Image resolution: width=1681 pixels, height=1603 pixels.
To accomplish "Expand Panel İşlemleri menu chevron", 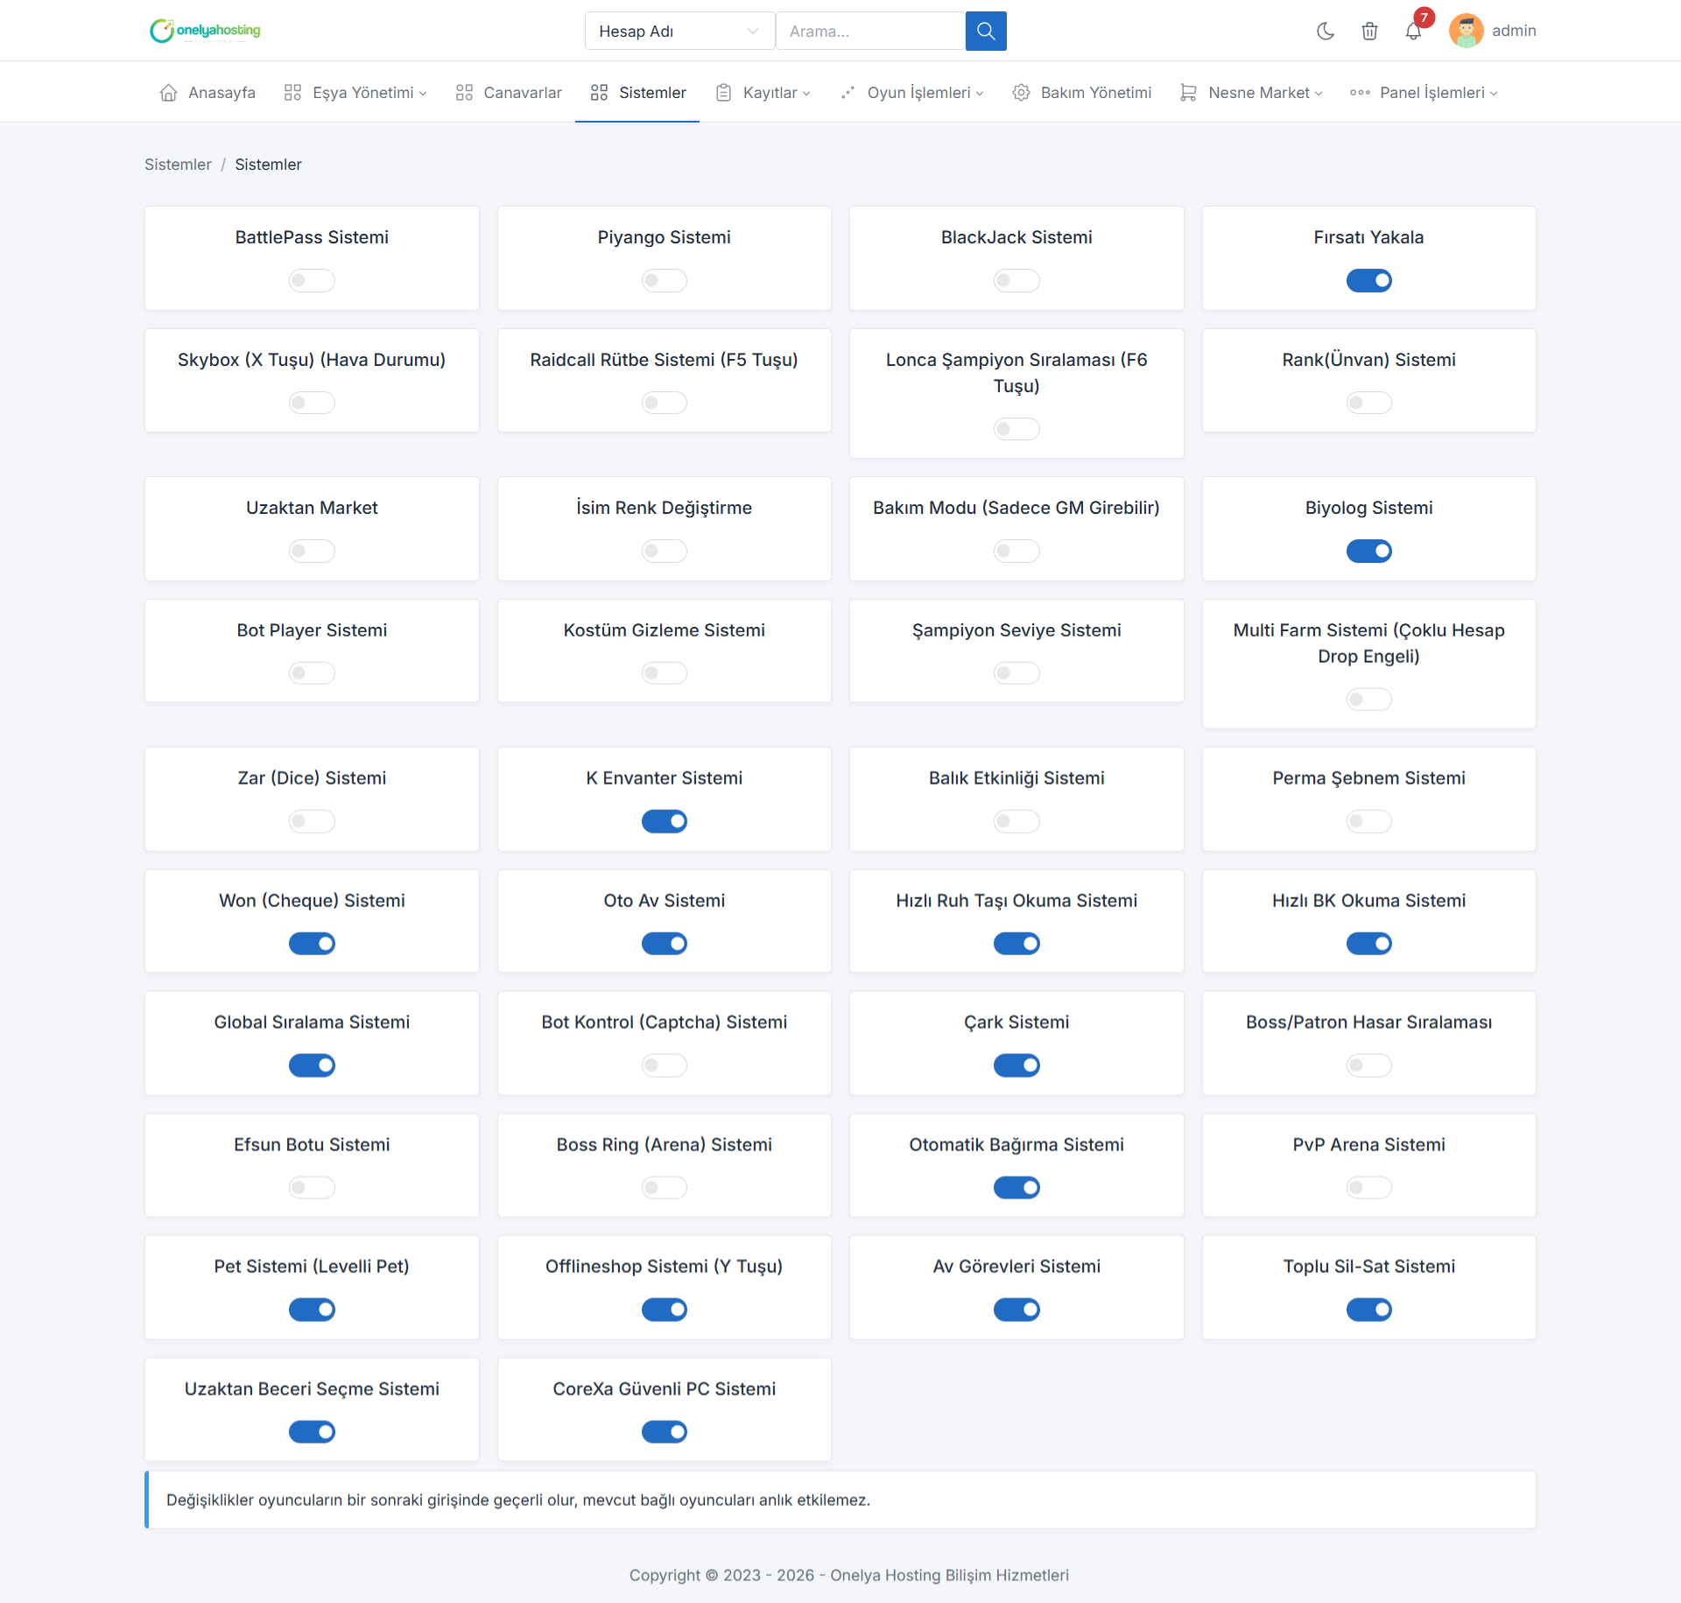I will coord(1494,94).
